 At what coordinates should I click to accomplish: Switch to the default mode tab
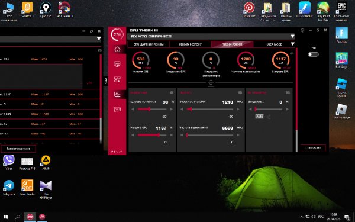(149, 44)
